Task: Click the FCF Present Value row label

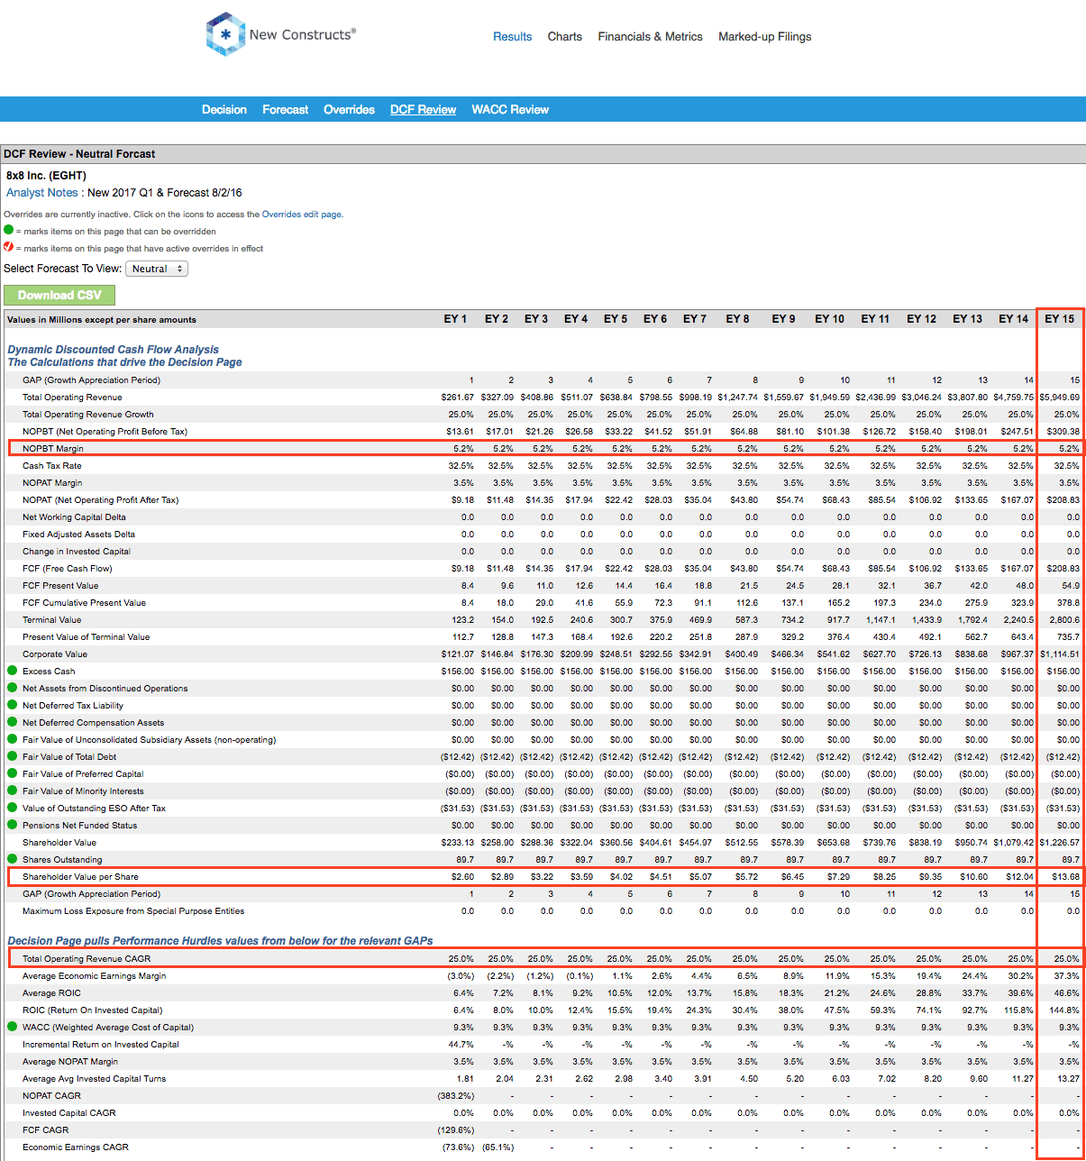Action: [x=60, y=585]
